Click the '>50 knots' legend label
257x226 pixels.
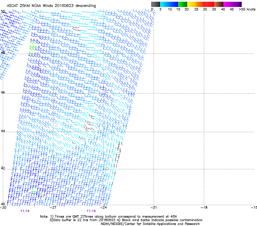point(247,9)
